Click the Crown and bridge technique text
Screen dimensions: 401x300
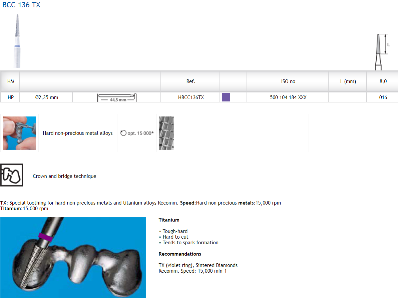pyautogui.click(x=64, y=176)
